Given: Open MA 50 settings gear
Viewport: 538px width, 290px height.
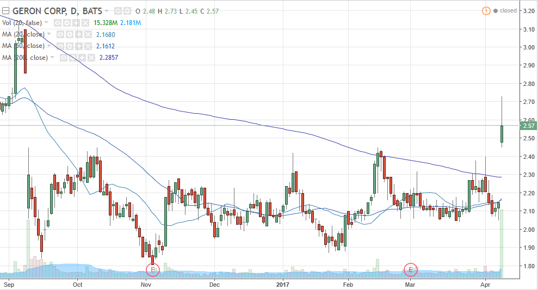Looking at the screenshot, I should (x=69, y=46).
